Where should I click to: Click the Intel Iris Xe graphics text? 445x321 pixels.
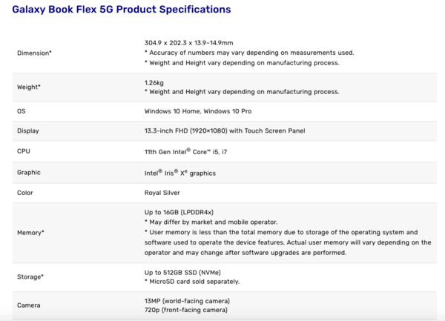179,172
